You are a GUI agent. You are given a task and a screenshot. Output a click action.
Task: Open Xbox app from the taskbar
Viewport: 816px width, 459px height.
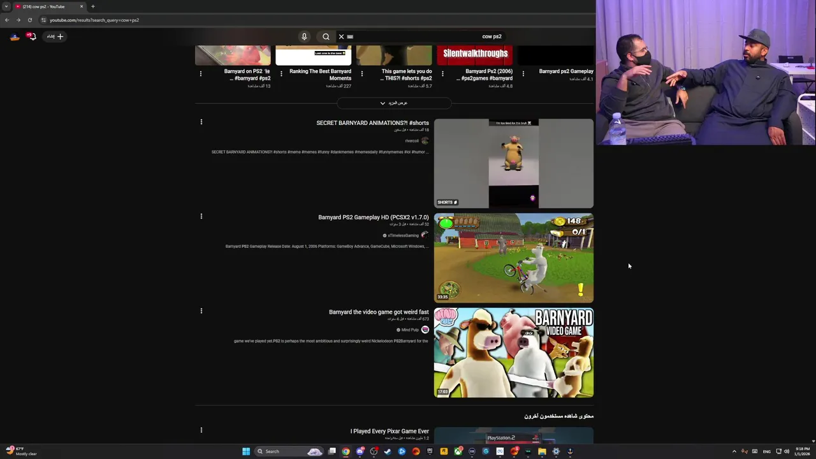pyautogui.click(x=458, y=451)
